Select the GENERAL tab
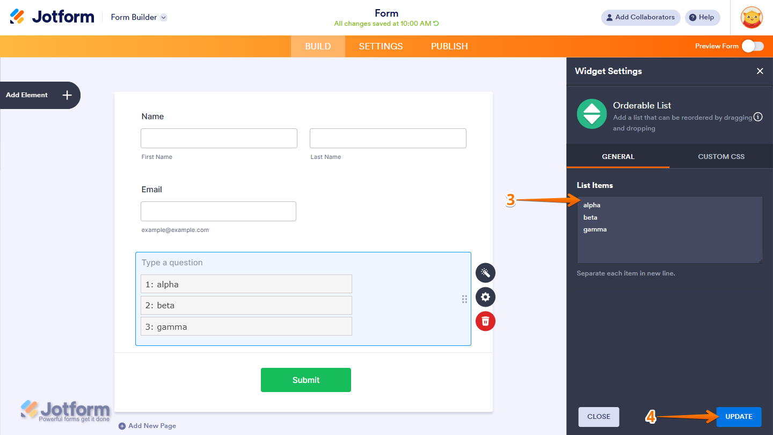 click(x=618, y=157)
